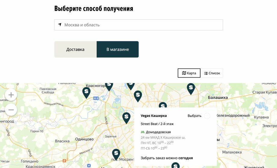Click the Горки-10 label on map
This screenshot has width=277, height=168.
37,131
